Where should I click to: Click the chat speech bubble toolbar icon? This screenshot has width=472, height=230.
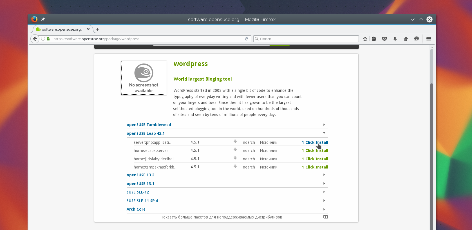(x=417, y=39)
